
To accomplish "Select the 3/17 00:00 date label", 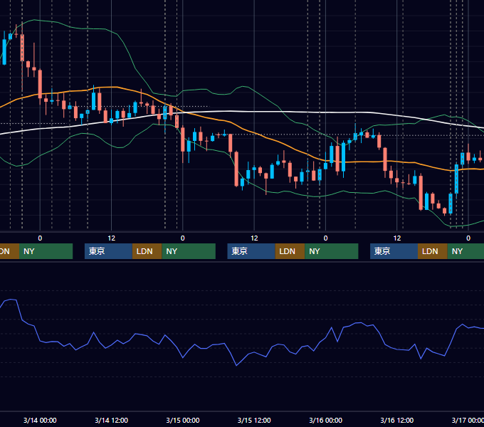I will click(468, 420).
